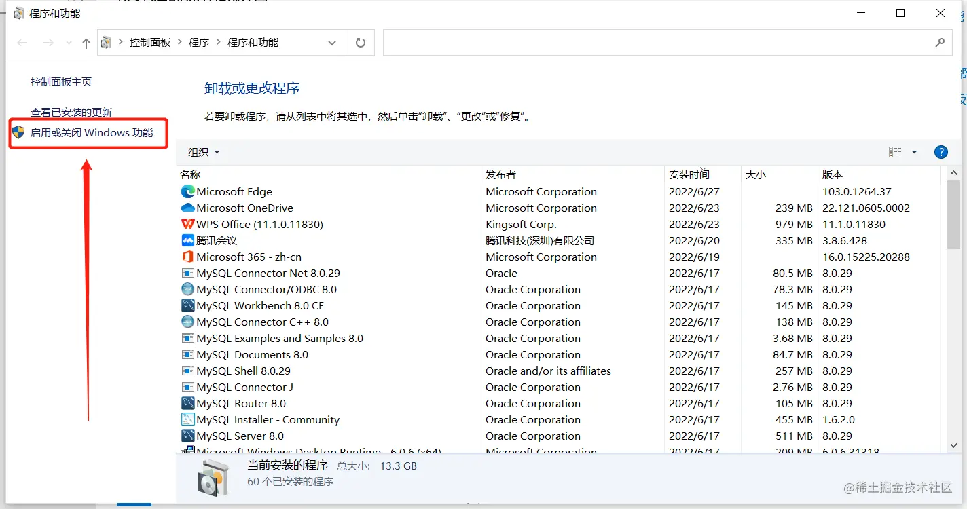Click the MySQL Documents 8.0 icon
The image size is (967, 509).
188,354
